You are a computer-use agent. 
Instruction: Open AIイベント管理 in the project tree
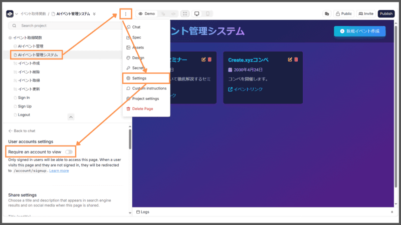(x=31, y=46)
